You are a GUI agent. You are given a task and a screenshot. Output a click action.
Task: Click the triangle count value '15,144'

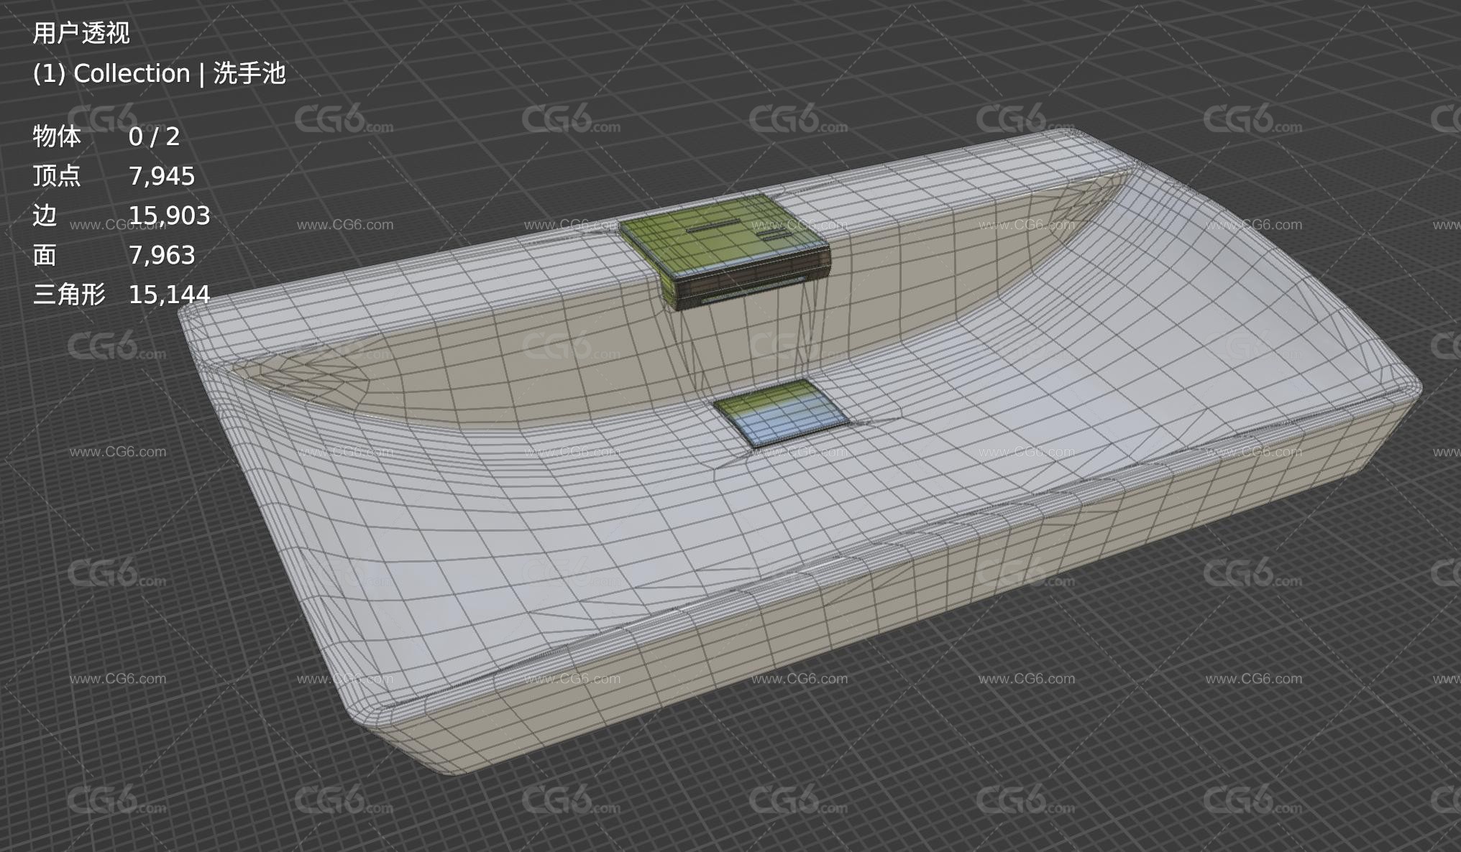(x=170, y=295)
